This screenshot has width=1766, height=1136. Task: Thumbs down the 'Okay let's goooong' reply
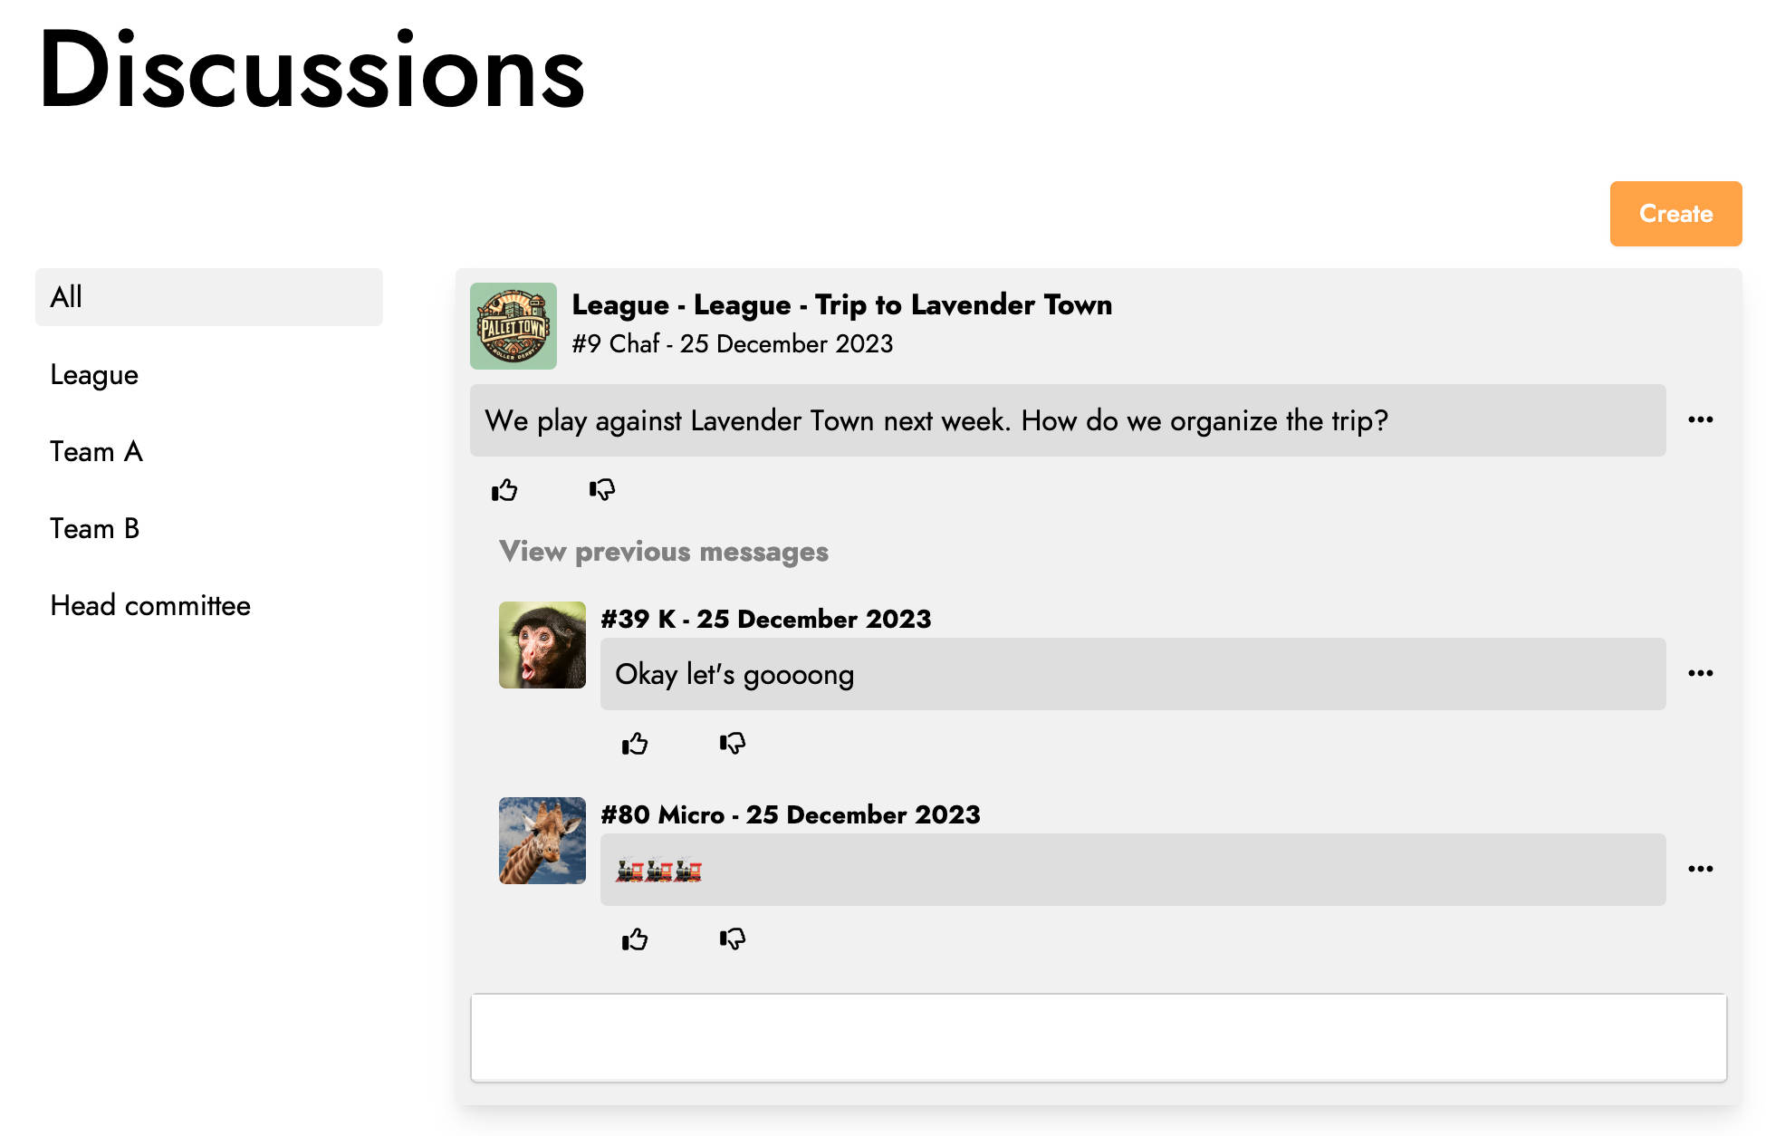click(733, 744)
